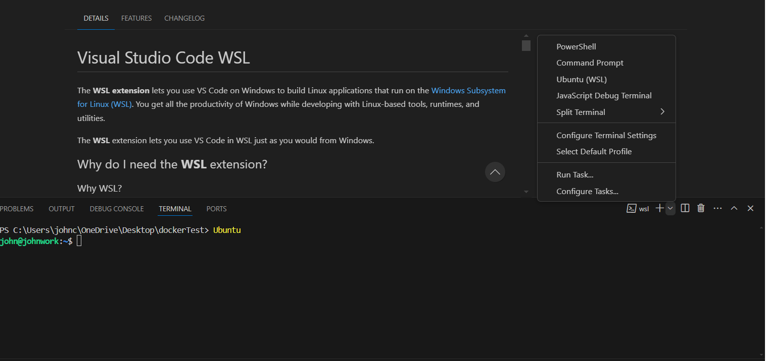Image resolution: width=767 pixels, height=361 pixels.
Task: Open Configure Terminal Settings
Action: point(606,136)
